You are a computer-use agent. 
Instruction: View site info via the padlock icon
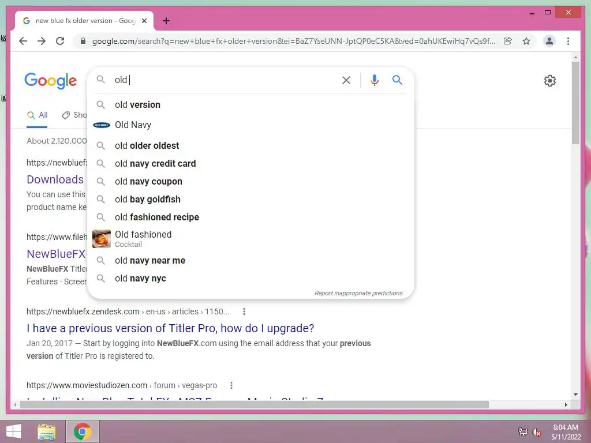83,41
